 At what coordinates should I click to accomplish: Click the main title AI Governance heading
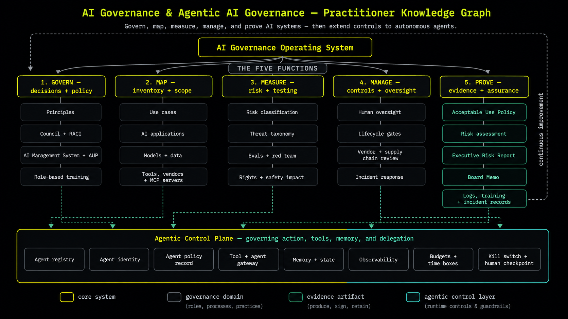pyautogui.click(x=286, y=13)
